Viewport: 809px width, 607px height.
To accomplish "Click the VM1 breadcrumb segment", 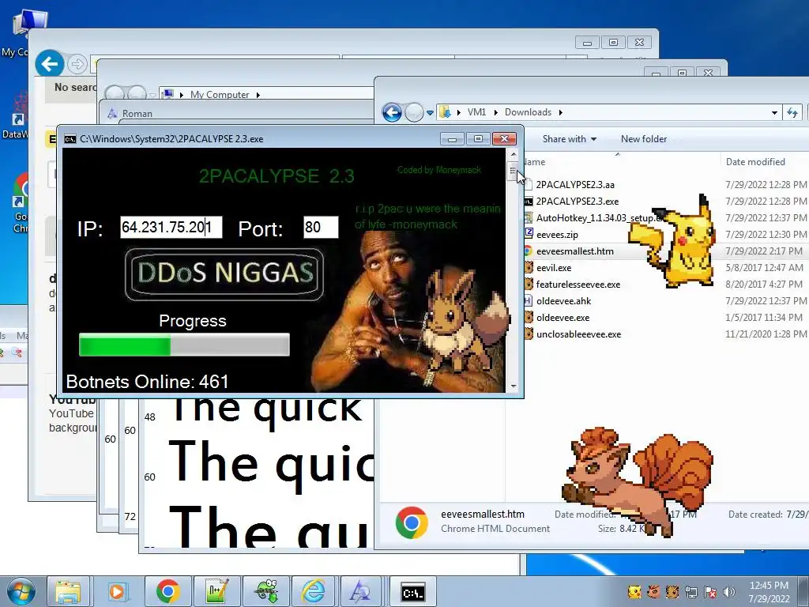I will 476,112.
